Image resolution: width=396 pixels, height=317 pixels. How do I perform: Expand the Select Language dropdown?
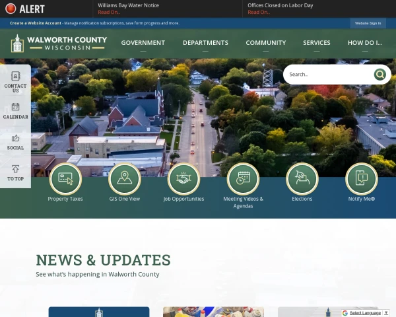[368, 312]
